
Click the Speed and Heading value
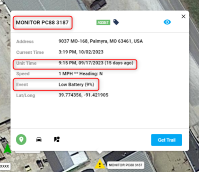[x=80, y=73]
